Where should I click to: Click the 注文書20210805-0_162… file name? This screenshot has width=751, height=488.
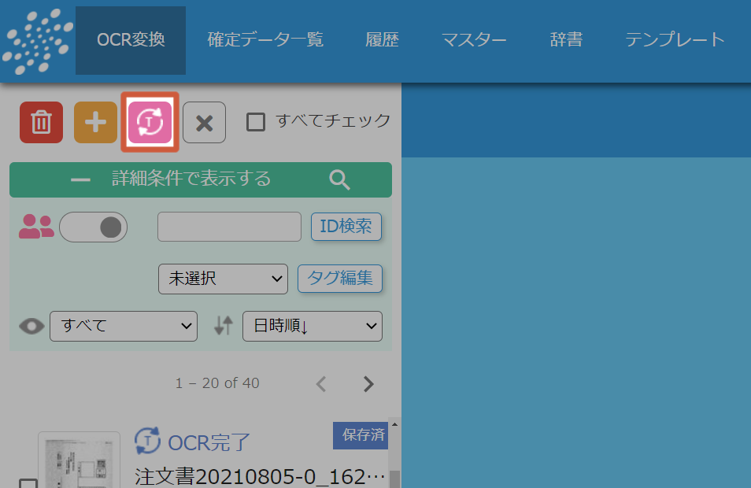tap(260, 477)
